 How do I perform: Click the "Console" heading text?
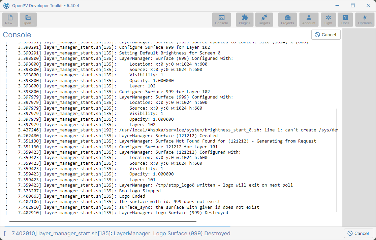[x=17, y=35]
